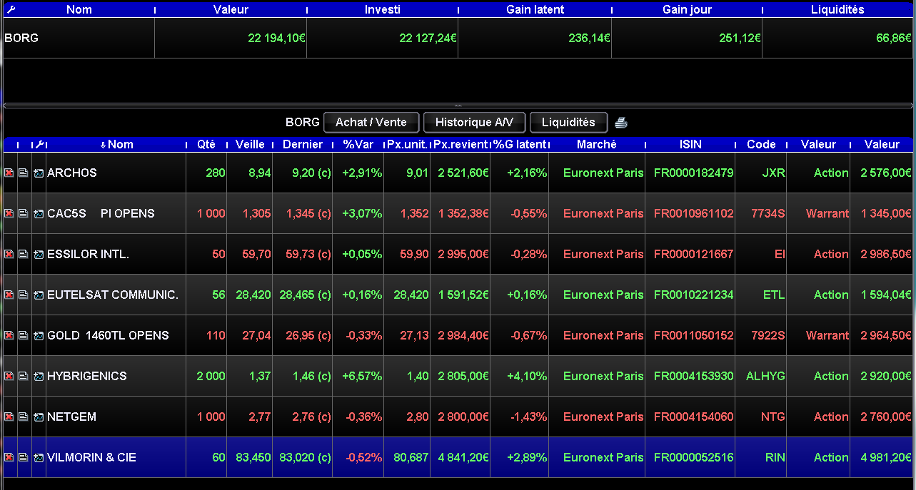Open document icon on GOLD 1460TL row

tap(24, 336)
